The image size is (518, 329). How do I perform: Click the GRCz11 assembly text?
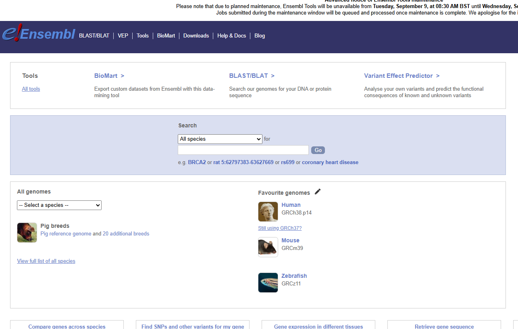pos(291,283)
